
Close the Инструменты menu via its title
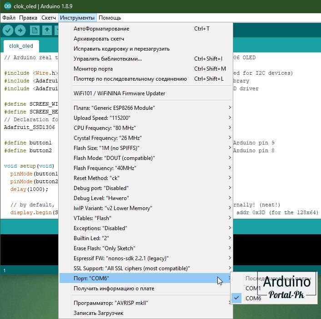pyautogui.click(x=77, y=18)
